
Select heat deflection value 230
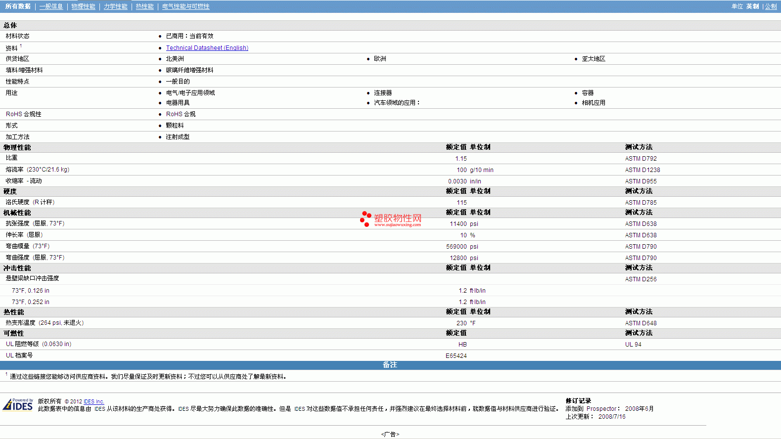coord(461,323)
